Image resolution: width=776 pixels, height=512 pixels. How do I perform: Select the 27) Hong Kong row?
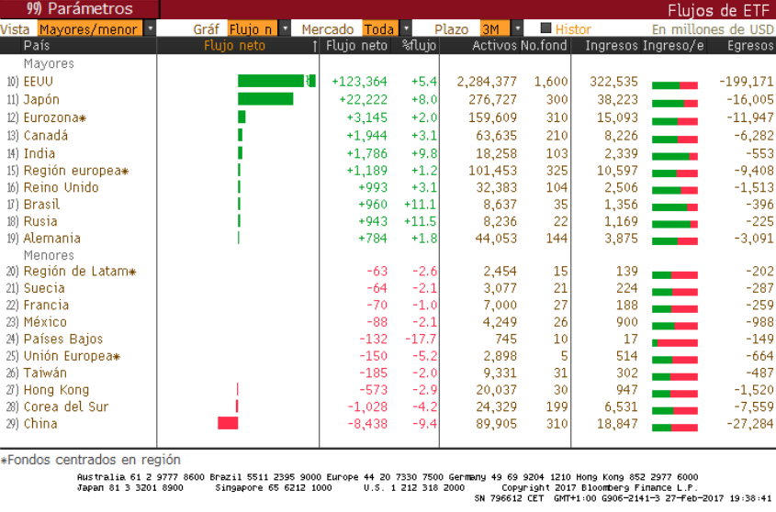(x=56, y=389)
